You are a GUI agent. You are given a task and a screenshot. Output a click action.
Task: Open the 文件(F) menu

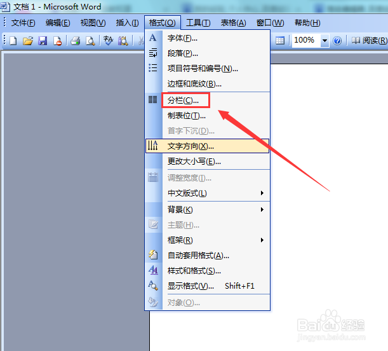(x=23, y=23)
